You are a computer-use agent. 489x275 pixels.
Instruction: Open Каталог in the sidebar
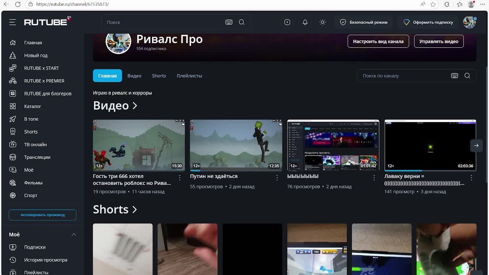click(x=32, y=106)
